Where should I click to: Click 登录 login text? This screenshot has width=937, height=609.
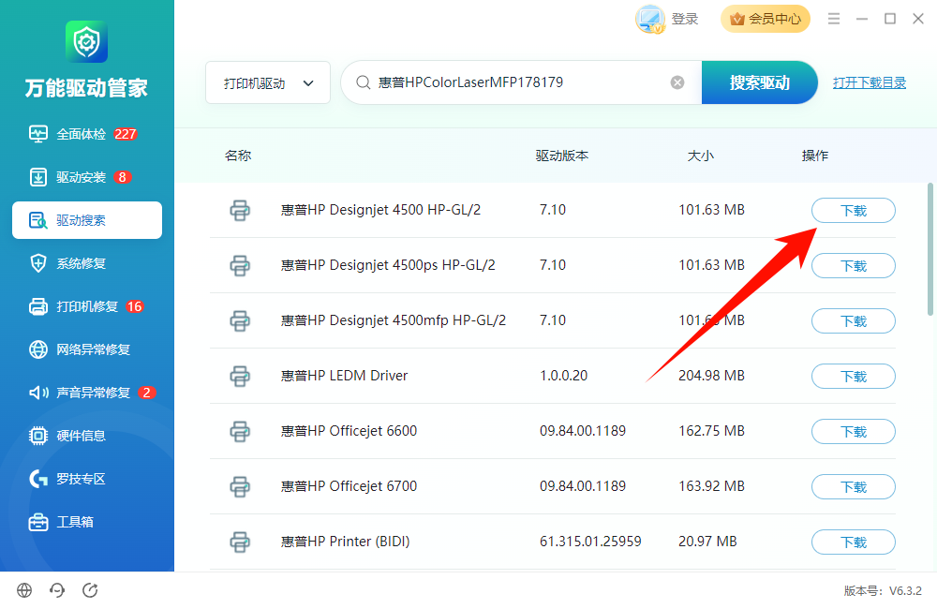(x=685, y=19)
